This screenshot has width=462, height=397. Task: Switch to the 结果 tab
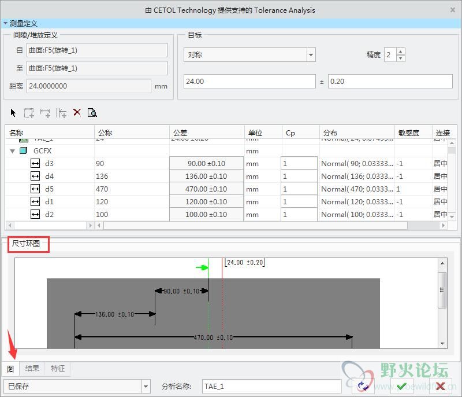[32, 369]
